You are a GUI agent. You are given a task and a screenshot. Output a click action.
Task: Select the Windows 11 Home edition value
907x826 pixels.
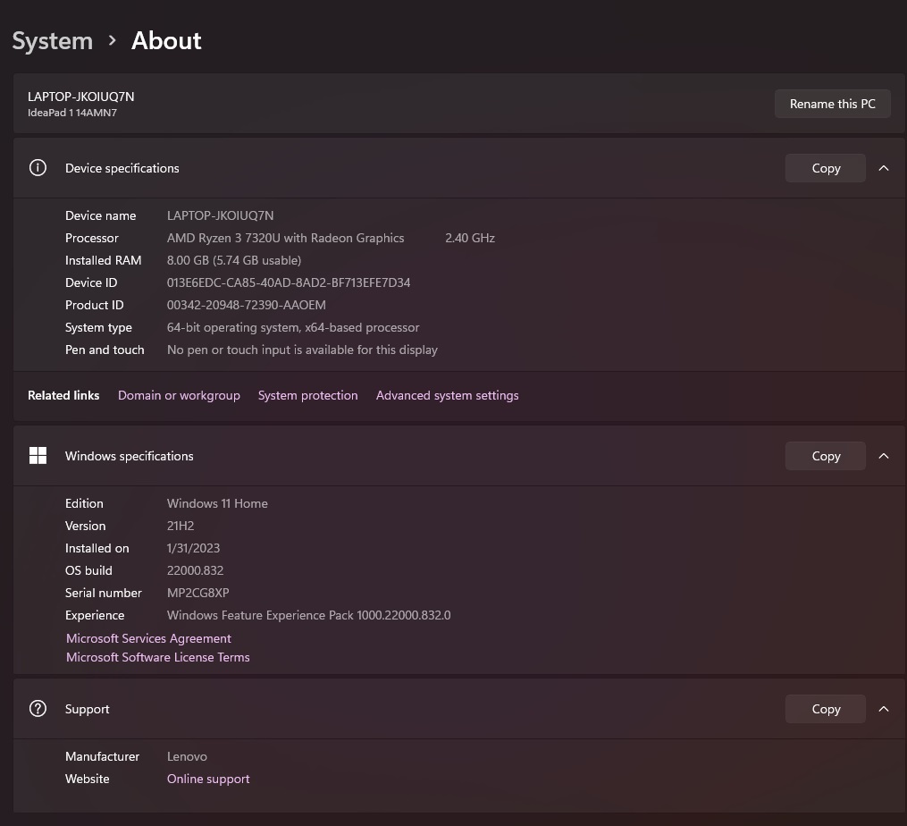click(x=217, y=503)
